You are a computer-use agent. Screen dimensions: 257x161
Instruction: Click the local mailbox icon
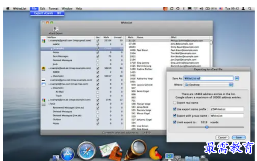(44, 104)
